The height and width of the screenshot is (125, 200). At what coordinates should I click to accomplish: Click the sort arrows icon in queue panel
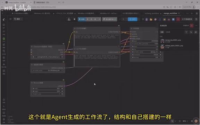191,32
